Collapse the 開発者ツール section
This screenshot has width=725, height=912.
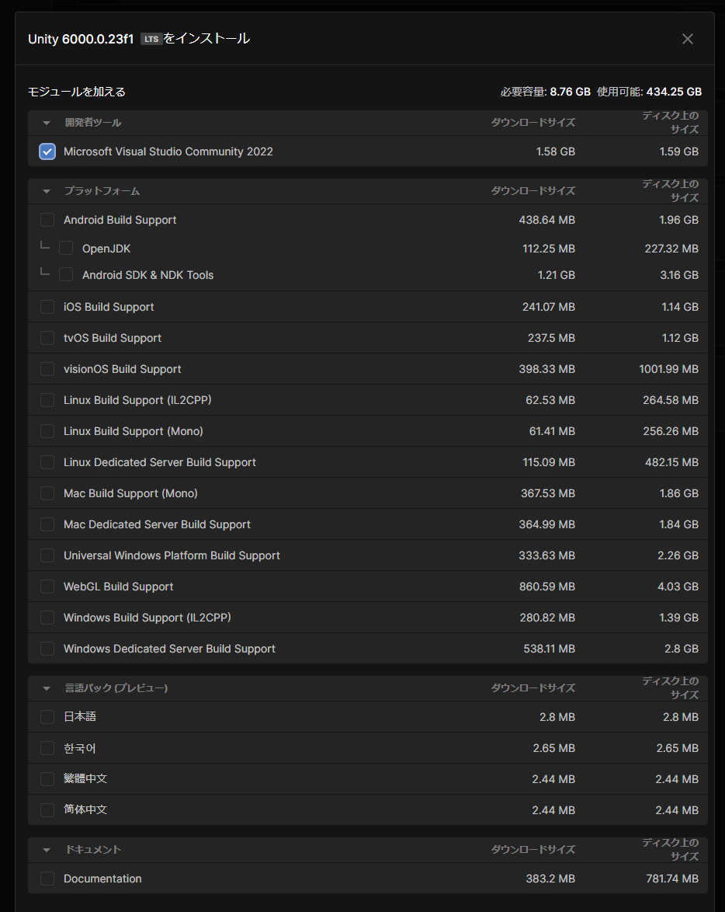click(47, 123)
